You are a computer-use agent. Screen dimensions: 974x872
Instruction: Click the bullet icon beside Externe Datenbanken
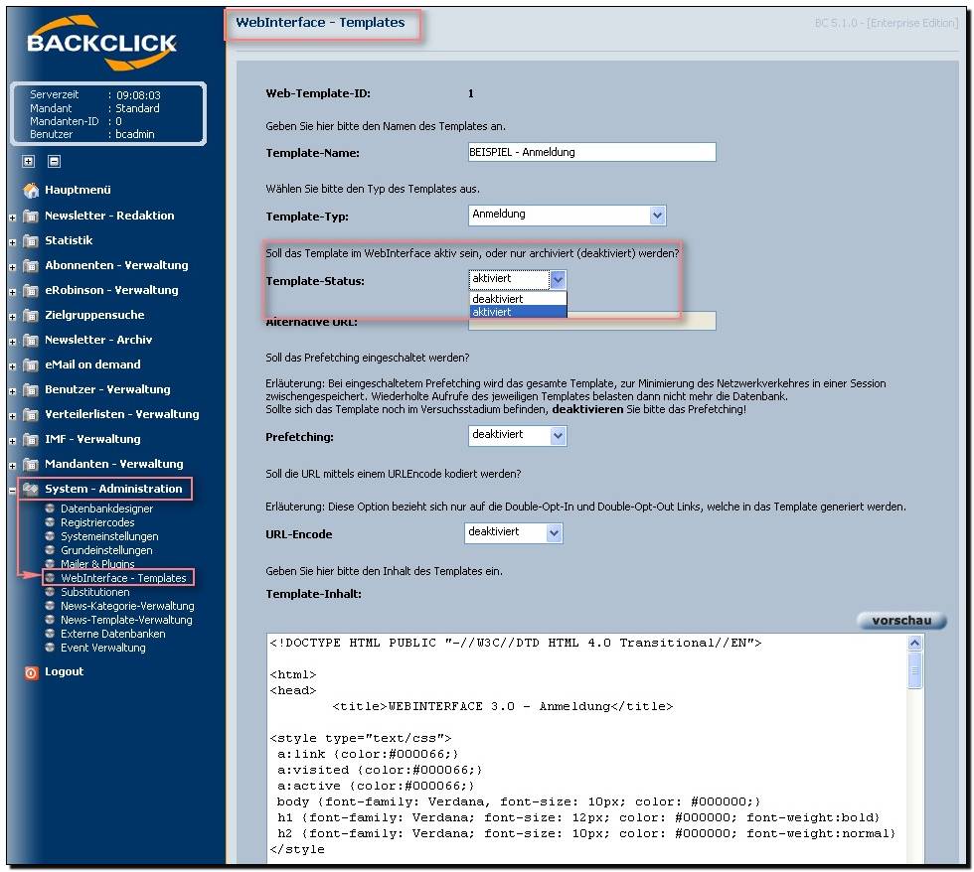click(x=50, y=633)
